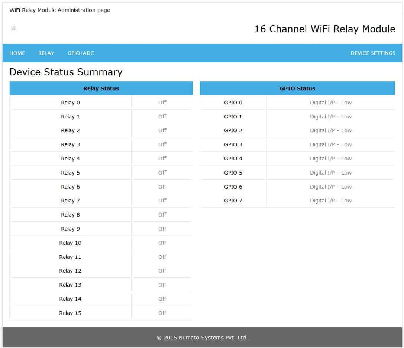Open the HOME navigation item
Image resolution: width=404 pixels, height=348 pixels.
coord(17,53)
